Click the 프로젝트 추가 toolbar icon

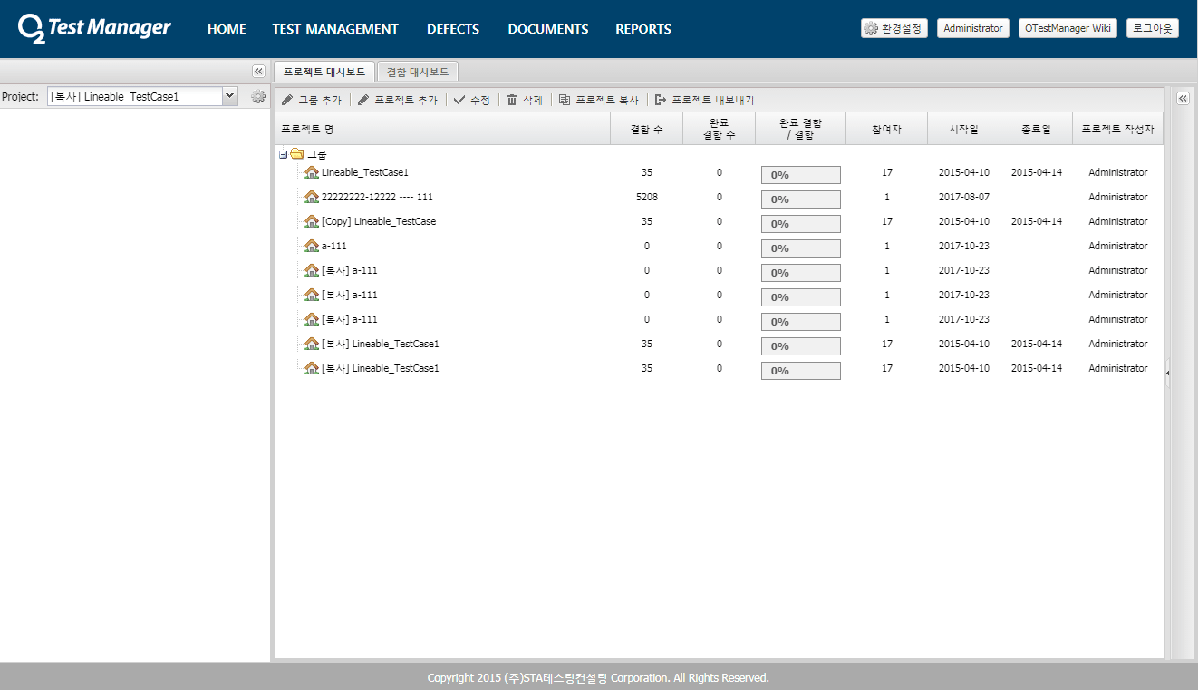click(363, 100)
